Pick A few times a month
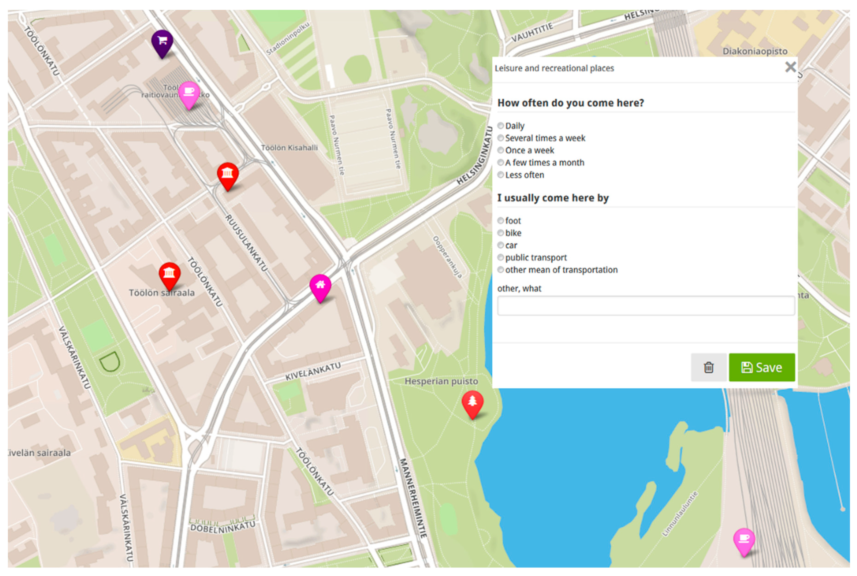The width and height of the screenshot is (857, 576). click(x=500, y=162)
